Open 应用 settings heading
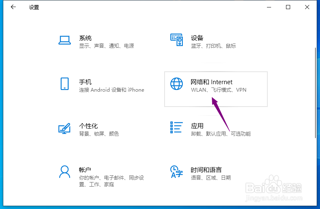Image resolution: width=320 pixels, height=209 pixels. pyautogui.click(x=197, y=126)
